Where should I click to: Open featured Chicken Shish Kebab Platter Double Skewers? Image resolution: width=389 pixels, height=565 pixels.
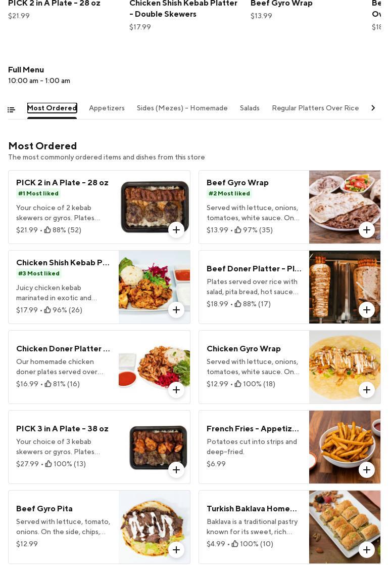pos(183,9)
